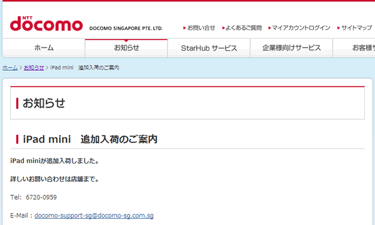
Task: Go to ホーム via breadcrumb
Action: point(10,67)
